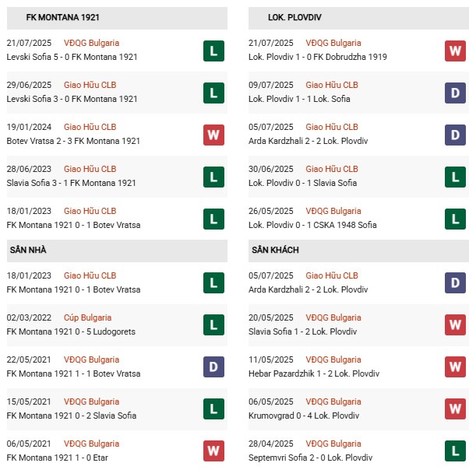Image resolution: width=469 pixels, height=470 pixels.
Task: Select the FK Montana 1921 header tab
Action: click(x=62, y=17)
